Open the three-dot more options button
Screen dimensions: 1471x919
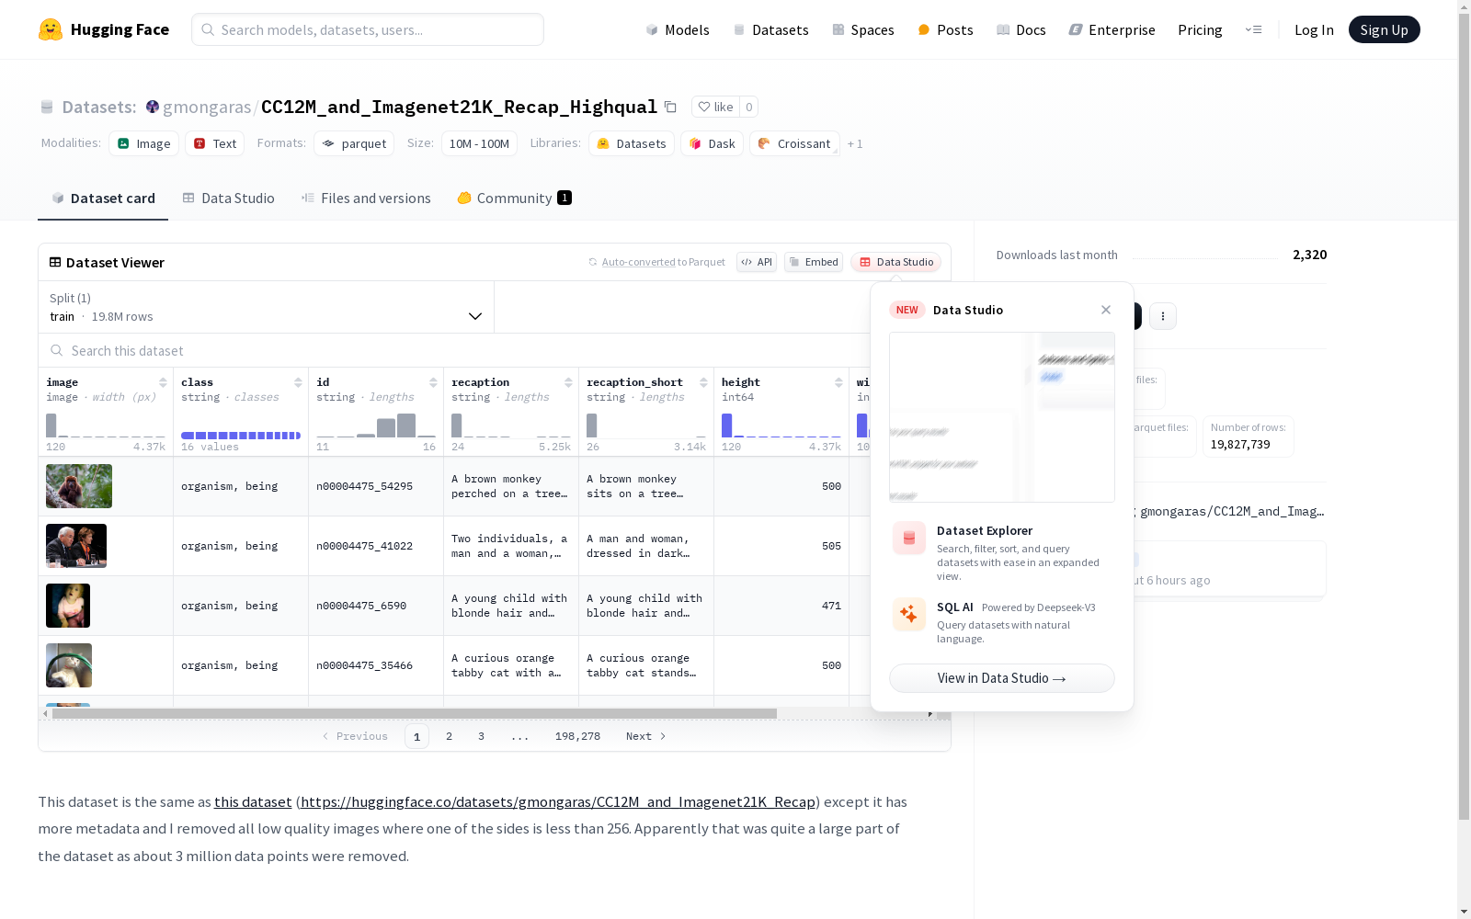click(x=1163, y=316)
